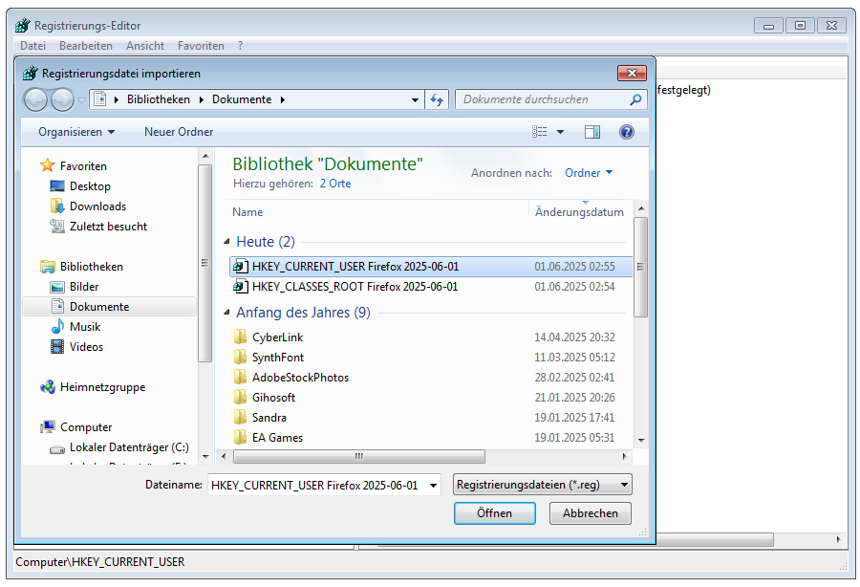Click the help question mark icon
Image resolution: width=860 pixels, height=587 pixels.
click(x=627, y=132)
